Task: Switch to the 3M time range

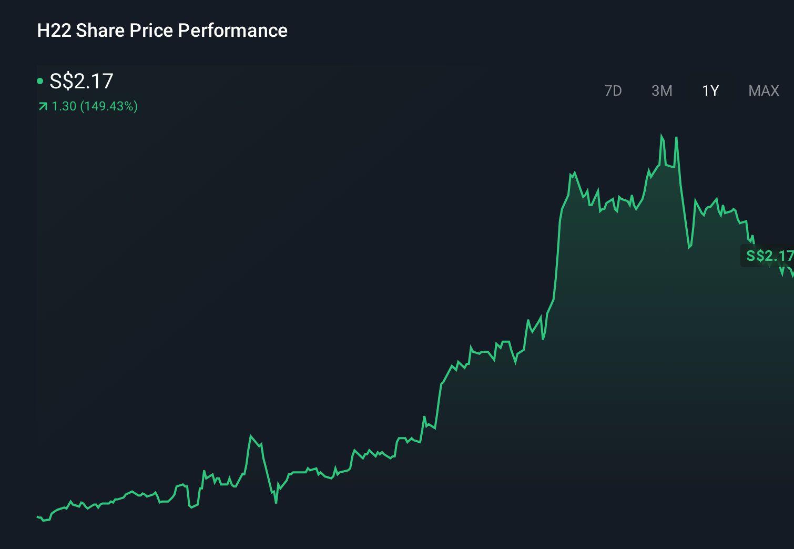Action: tap(661, 90)
